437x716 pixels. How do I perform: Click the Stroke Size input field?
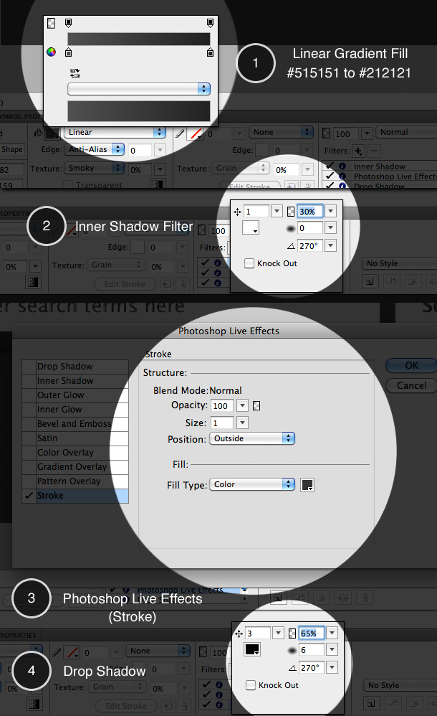click(221, 423)
